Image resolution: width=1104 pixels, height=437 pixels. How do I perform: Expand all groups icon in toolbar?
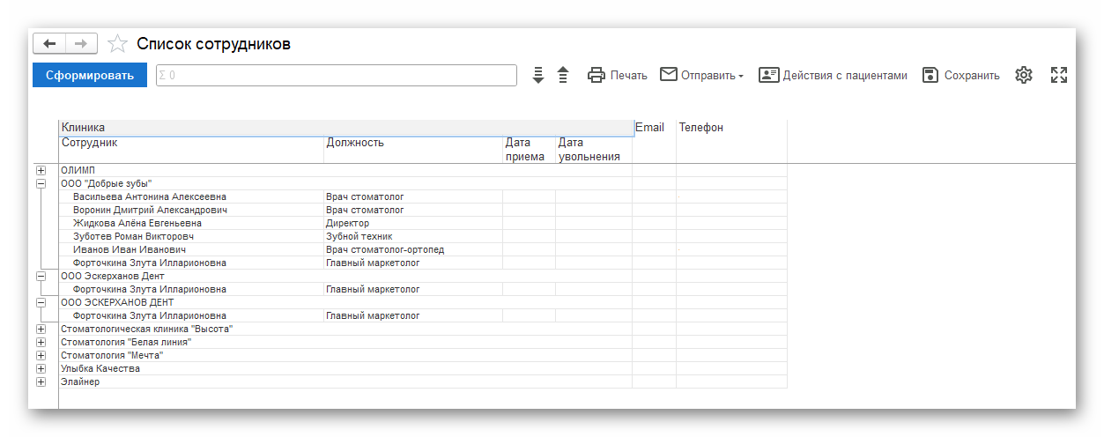click(538, 76)
